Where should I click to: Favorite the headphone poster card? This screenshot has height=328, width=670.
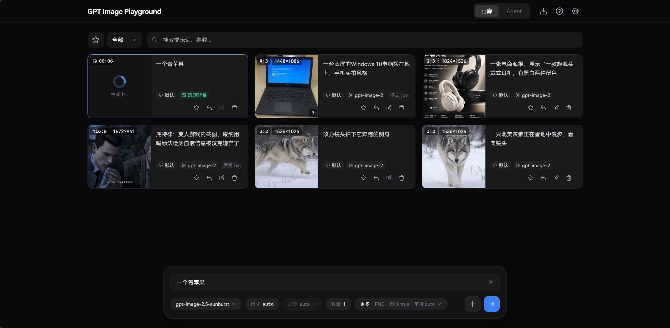[x=530, y=108]
